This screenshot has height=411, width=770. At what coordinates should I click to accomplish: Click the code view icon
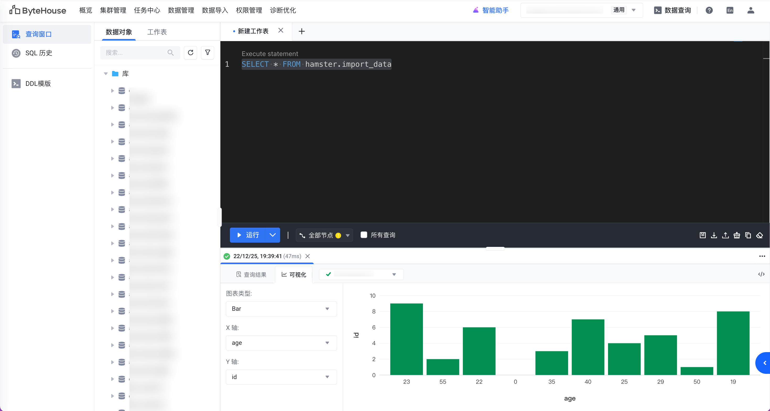(x=761, y=274)
